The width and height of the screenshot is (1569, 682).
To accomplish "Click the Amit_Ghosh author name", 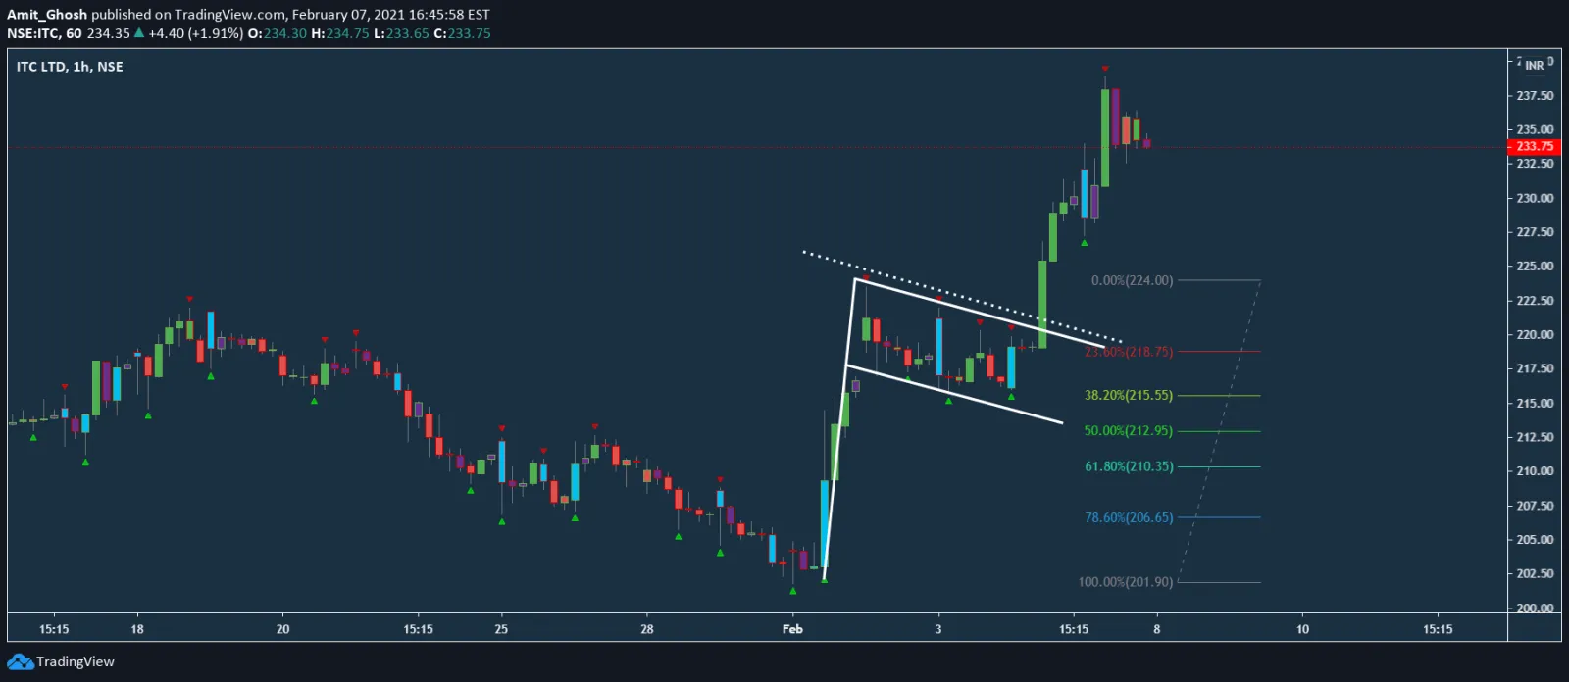I will (47, 15).
